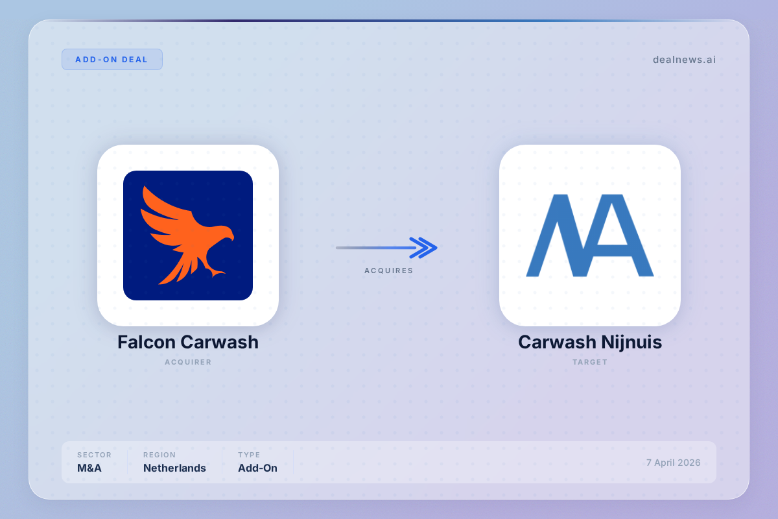This screenshot has height=519, width=778.
Task: Click the orange falcon logo
Action: click(x=187, y=235)
